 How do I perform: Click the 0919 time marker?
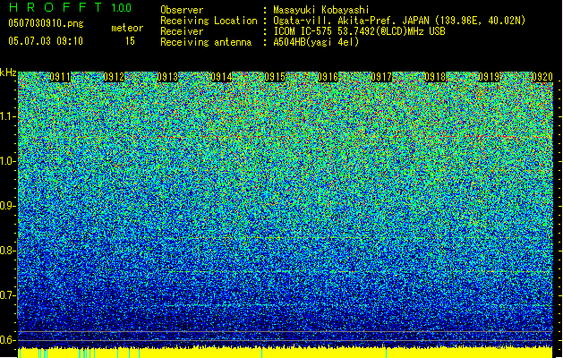[489, 77]
